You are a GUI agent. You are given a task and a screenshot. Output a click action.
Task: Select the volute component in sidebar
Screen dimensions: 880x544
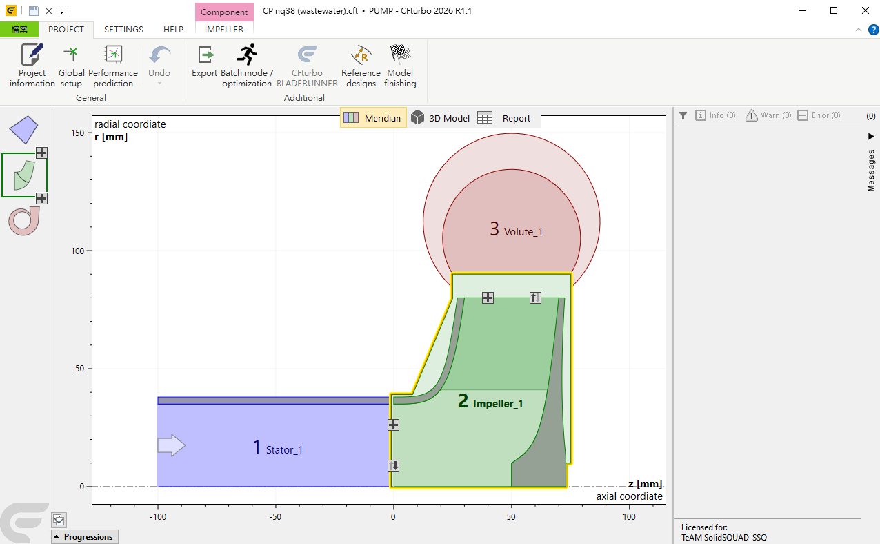(x=24, y=220)
